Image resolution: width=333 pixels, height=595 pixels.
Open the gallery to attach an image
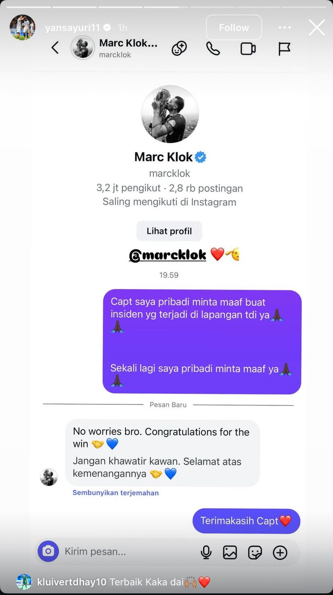tap(229, 552)
